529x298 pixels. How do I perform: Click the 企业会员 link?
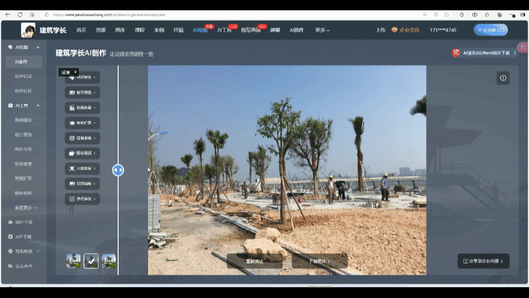405,30
